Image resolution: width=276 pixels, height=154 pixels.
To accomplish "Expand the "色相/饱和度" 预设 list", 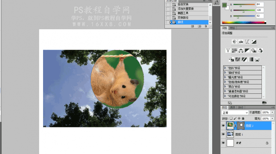I will tap(225, 82).
